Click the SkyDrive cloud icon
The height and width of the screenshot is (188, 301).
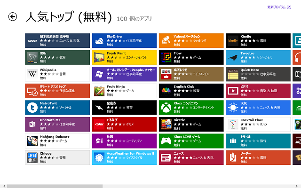[99, 40]
